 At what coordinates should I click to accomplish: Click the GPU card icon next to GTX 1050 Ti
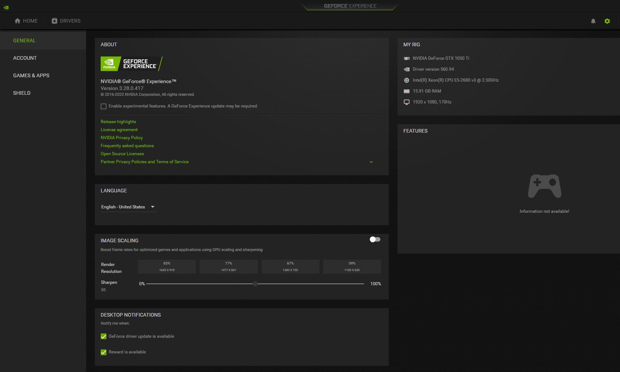click(x=407, y=58)
